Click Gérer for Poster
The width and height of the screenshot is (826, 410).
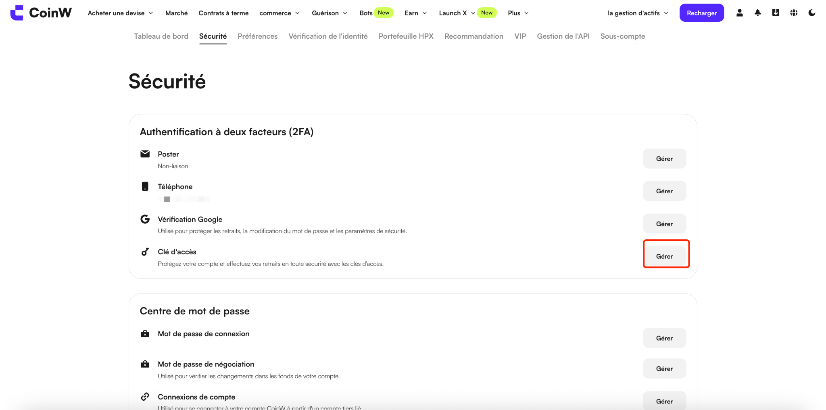pos(664,159)
